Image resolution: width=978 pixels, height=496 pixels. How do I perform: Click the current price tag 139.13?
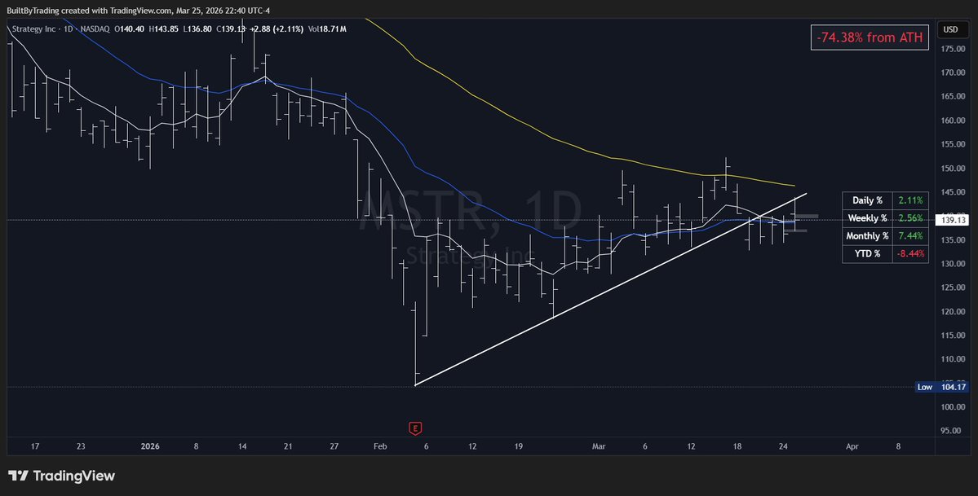[x=954, y=220]
